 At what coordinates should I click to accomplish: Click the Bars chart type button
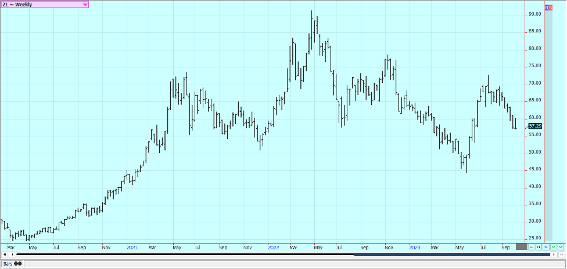pos(12,264)
